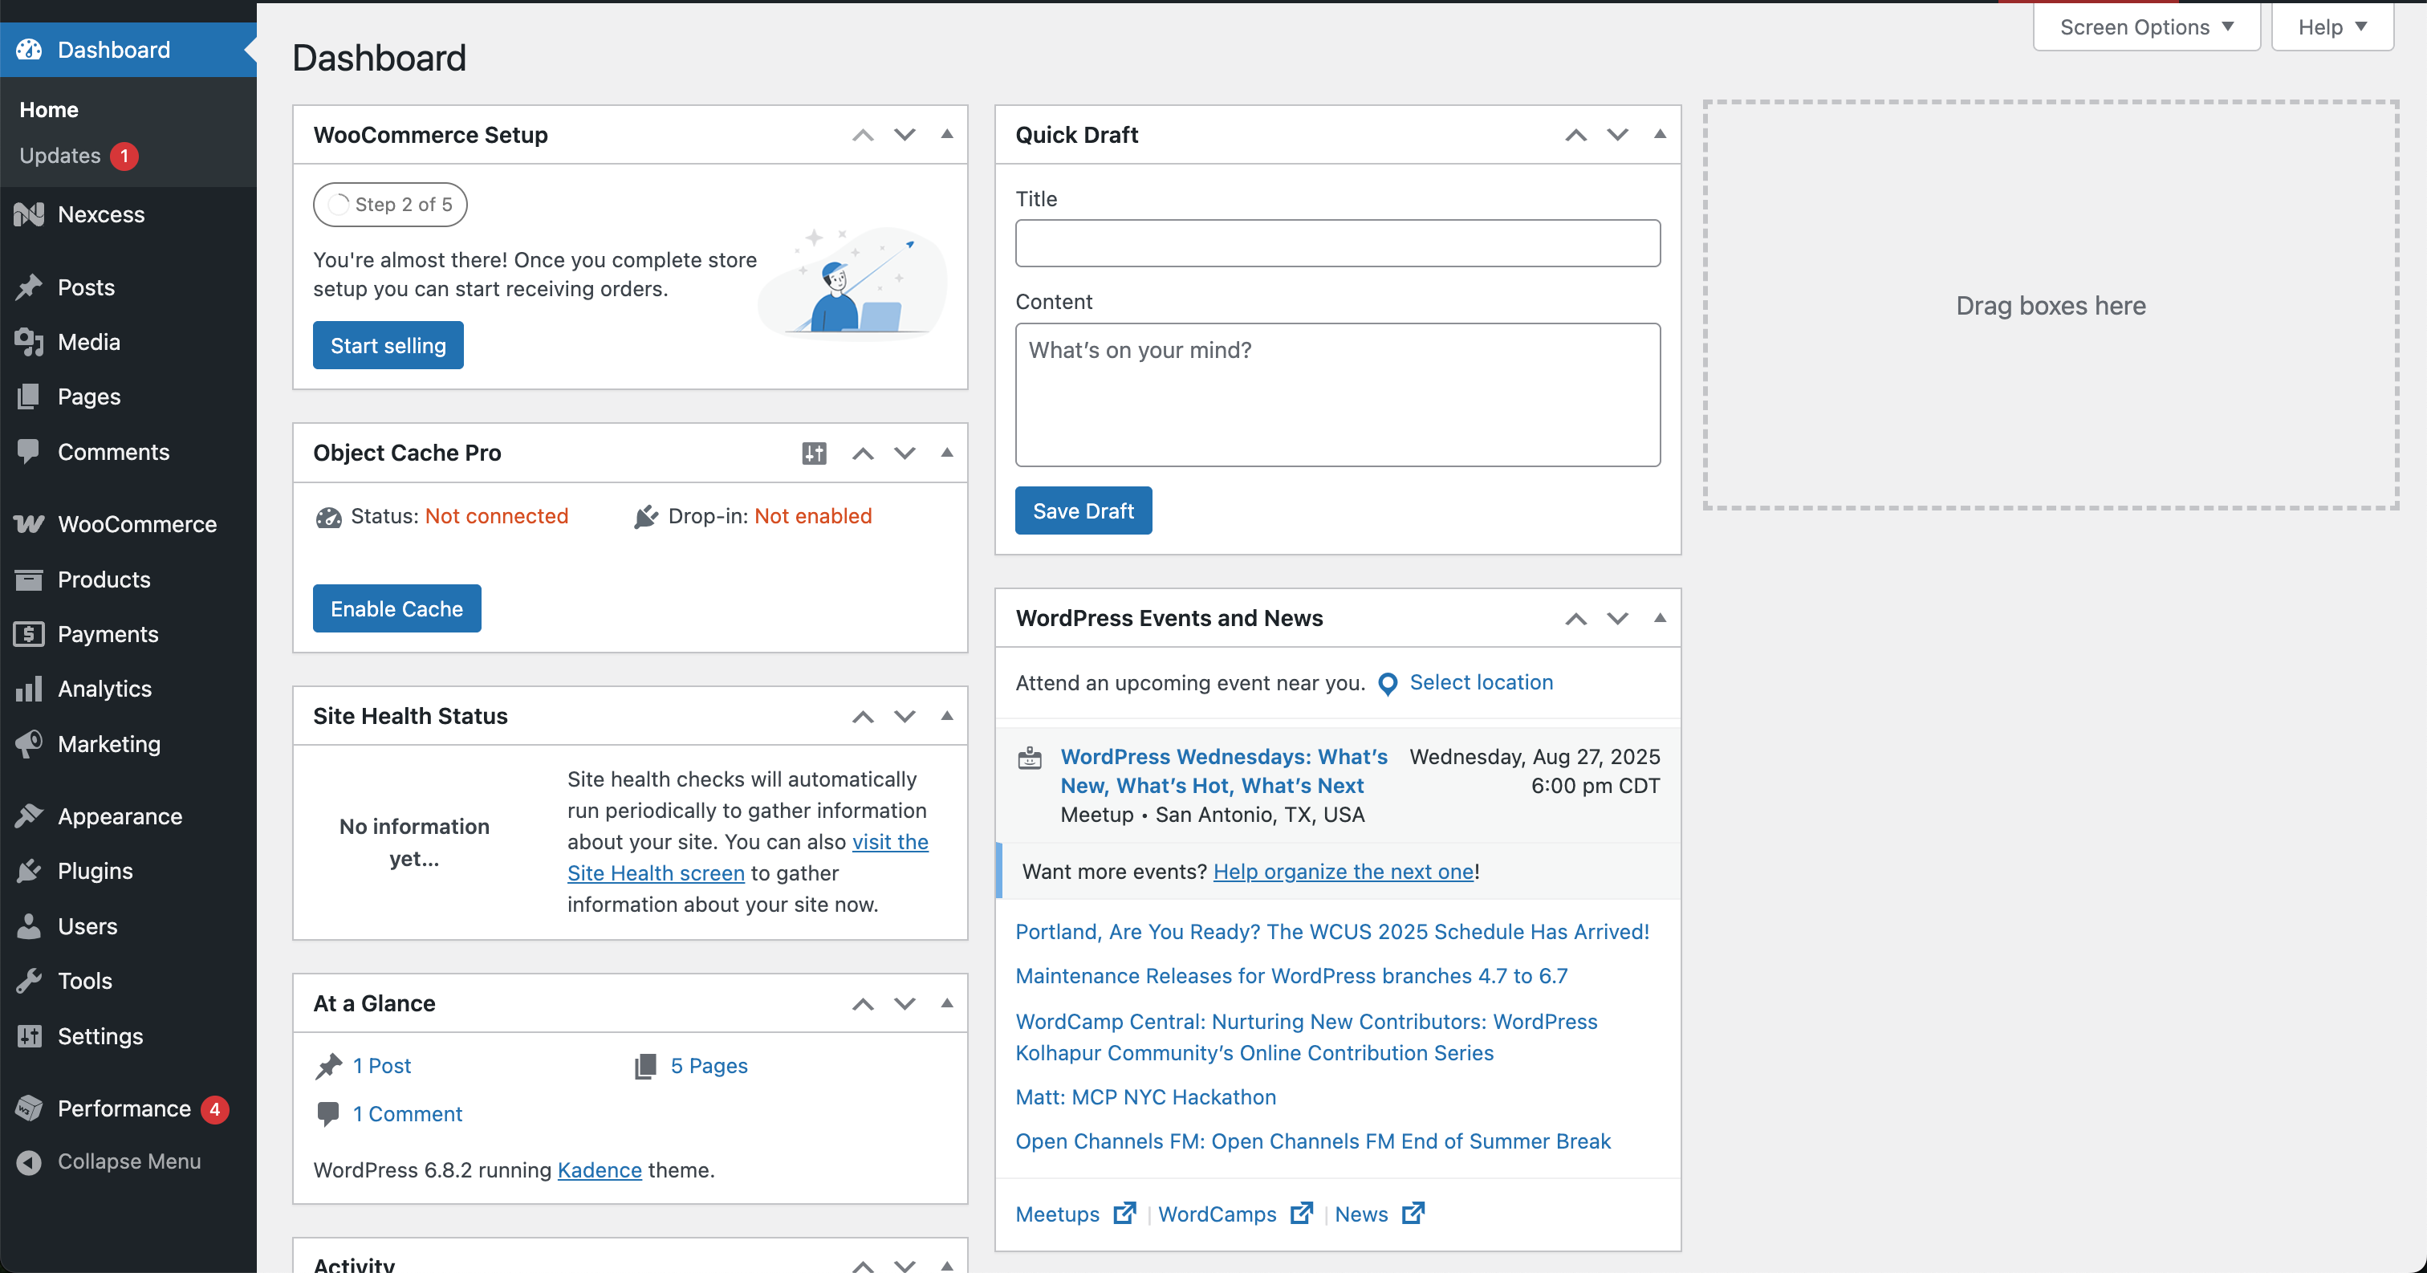Open WordPress Wednesdays event link

(x=1224, y=771)
